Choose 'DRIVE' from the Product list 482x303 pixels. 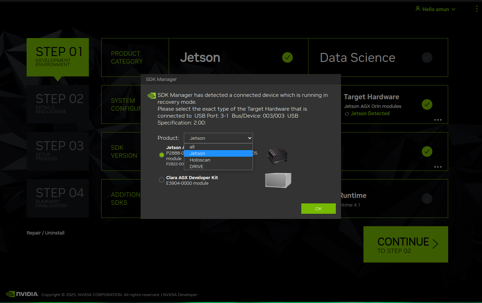pos(218,166)
